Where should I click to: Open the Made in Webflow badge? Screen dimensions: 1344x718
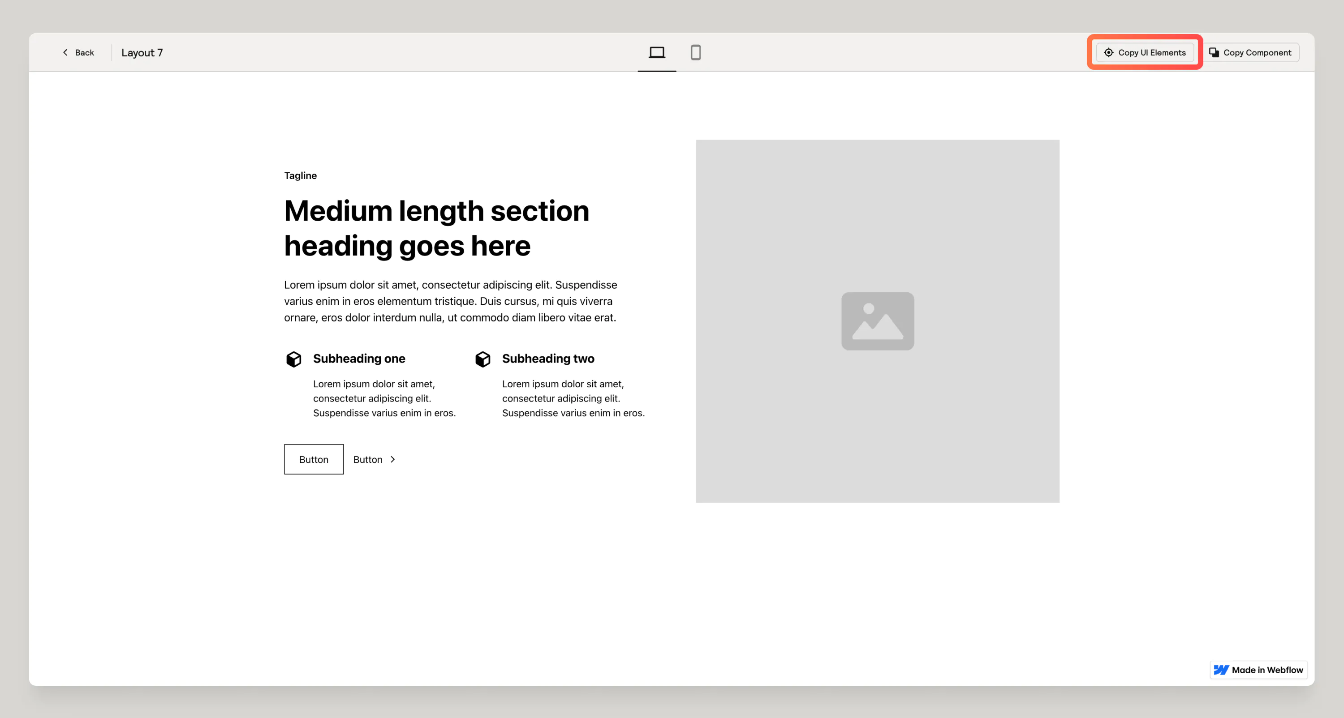click(1258, 670)
